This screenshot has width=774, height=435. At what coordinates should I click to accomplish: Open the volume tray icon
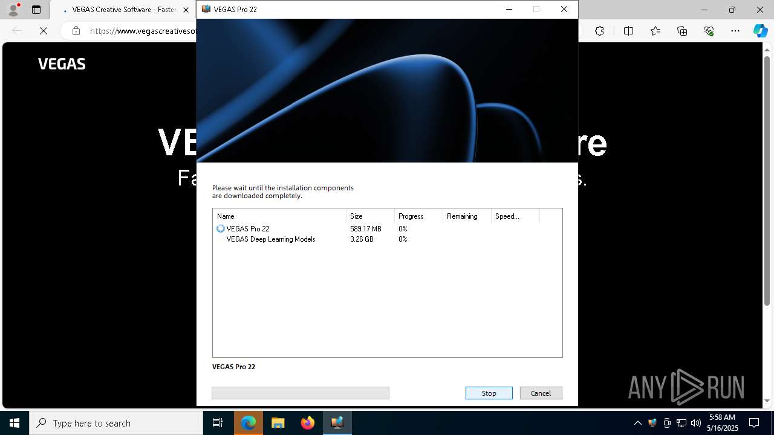click(x=695, y=423)
